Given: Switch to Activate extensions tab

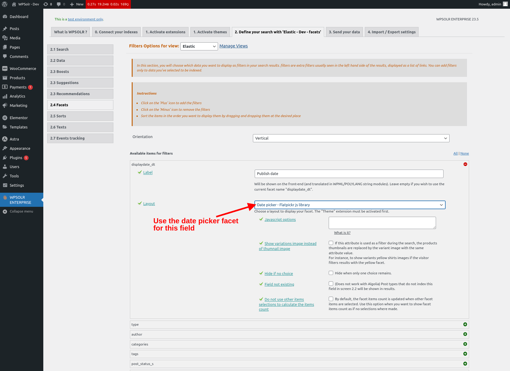Looking at the screenshot, I should click(x=166, y=32).
